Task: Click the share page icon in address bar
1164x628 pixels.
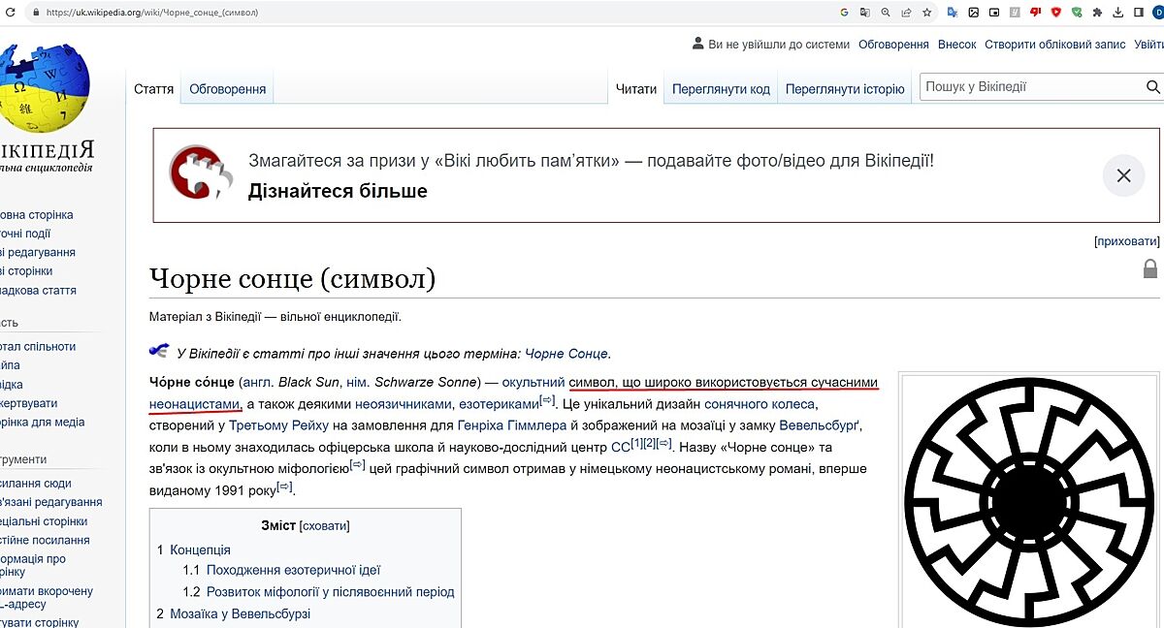Action: tap(906, 13)
